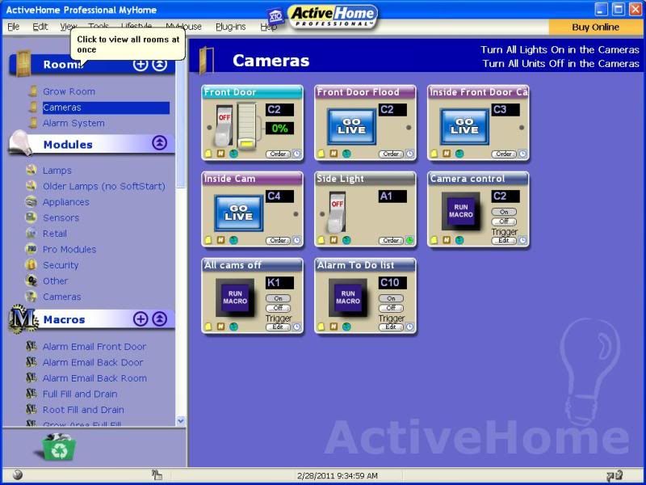
Task: Set All cams off trigger On
Action: pos(278,298)
